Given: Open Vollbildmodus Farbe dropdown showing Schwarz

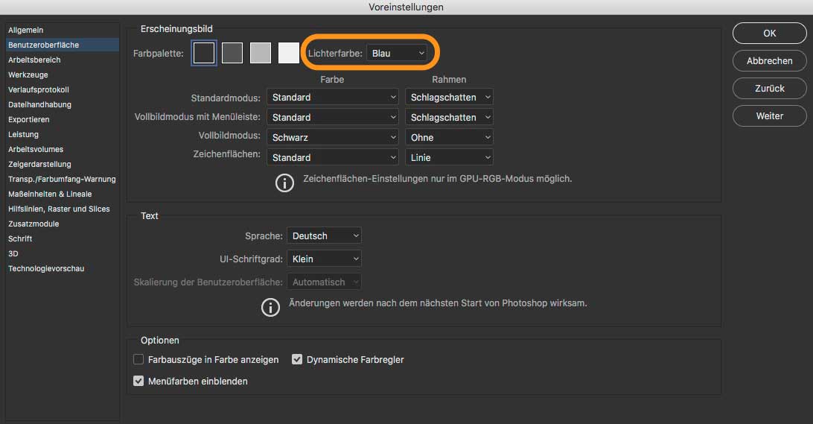Looking at the screenshot, I should (x=333, y=137).
